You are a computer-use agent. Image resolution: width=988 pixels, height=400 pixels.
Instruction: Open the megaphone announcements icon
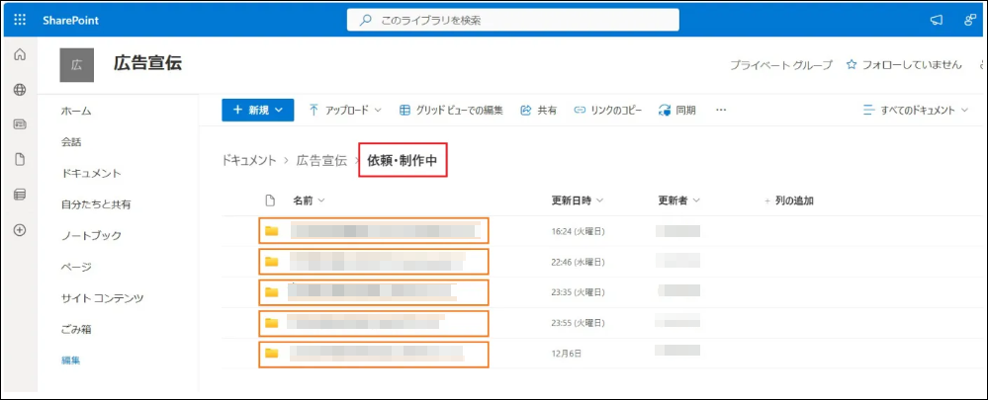click(x=937, y=20)
